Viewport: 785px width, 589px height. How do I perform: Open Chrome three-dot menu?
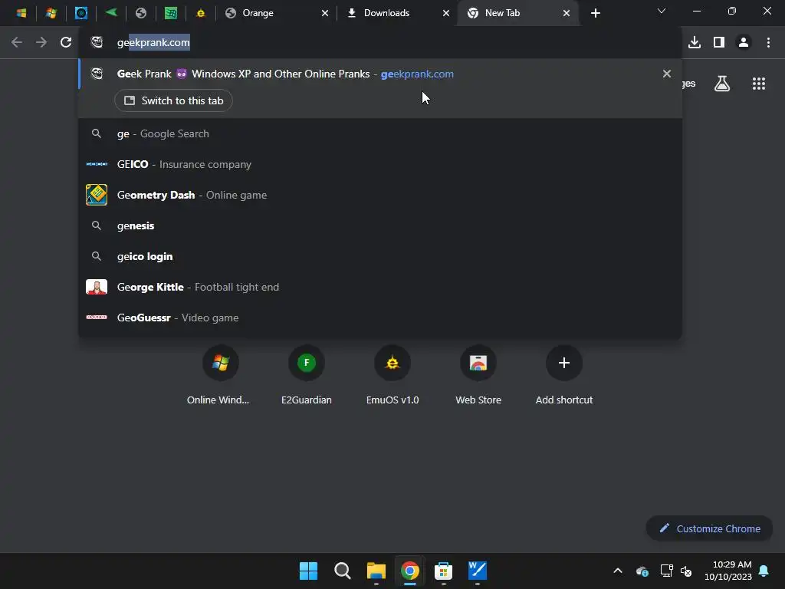click(768, 43)
